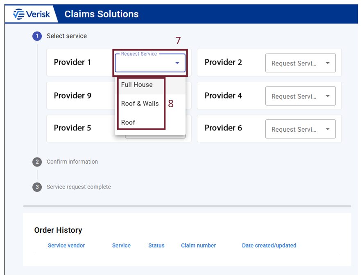Pick the Roof service option
362x279 pixels.
pyautogui.click(x=128, y=122)
